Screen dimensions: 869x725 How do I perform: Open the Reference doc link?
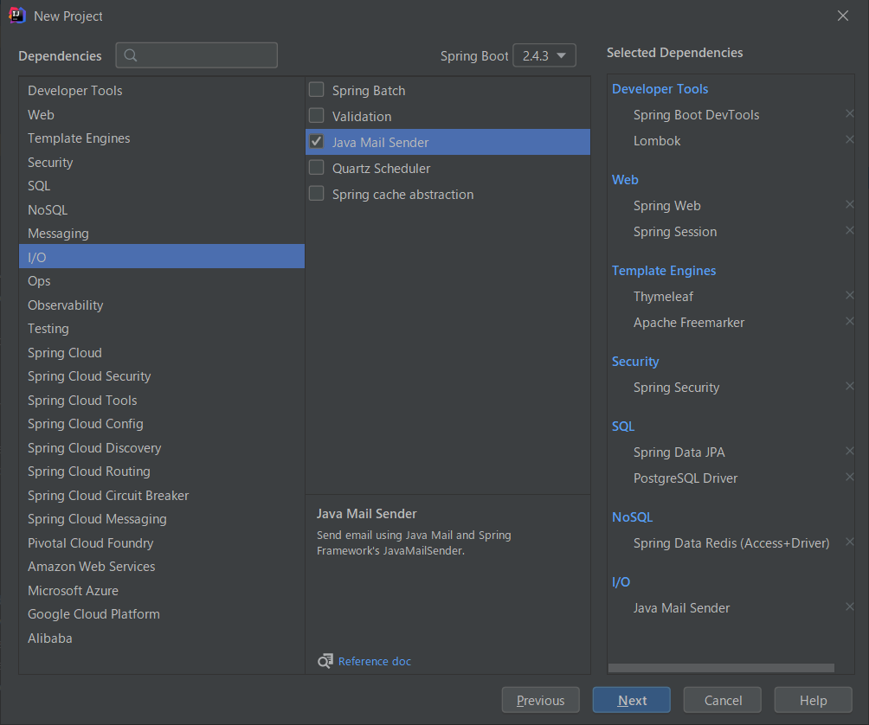pos(374,662)
